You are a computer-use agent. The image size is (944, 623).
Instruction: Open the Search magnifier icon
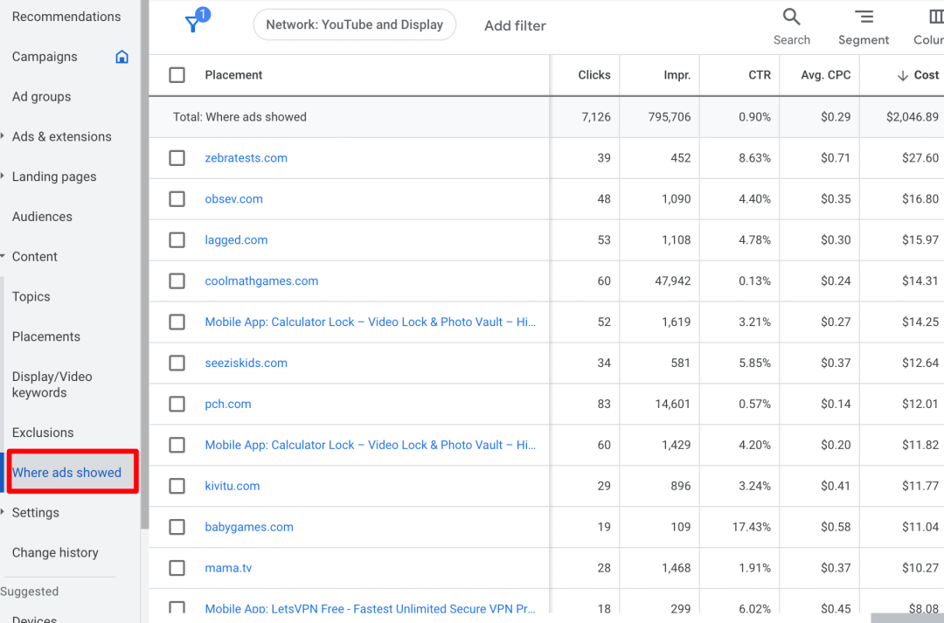pos(791,17)
